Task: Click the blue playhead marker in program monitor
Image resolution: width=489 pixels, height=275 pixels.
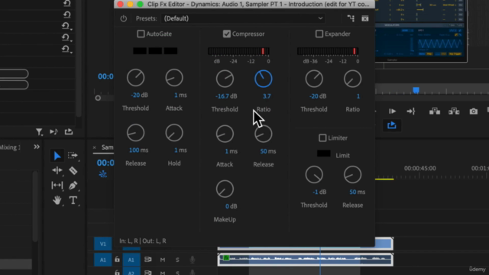Action: coord(416,90)
